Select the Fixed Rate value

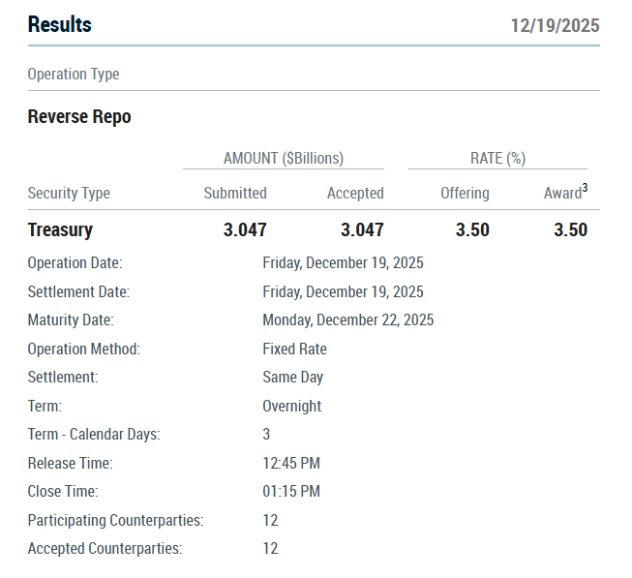(x=294, y=350)
